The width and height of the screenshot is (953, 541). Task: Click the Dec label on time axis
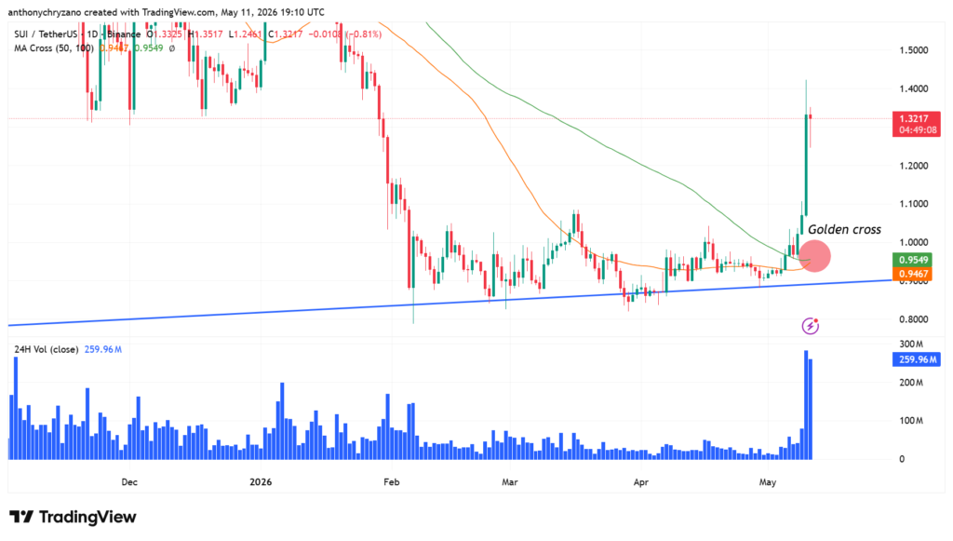(x=129, y=482)
